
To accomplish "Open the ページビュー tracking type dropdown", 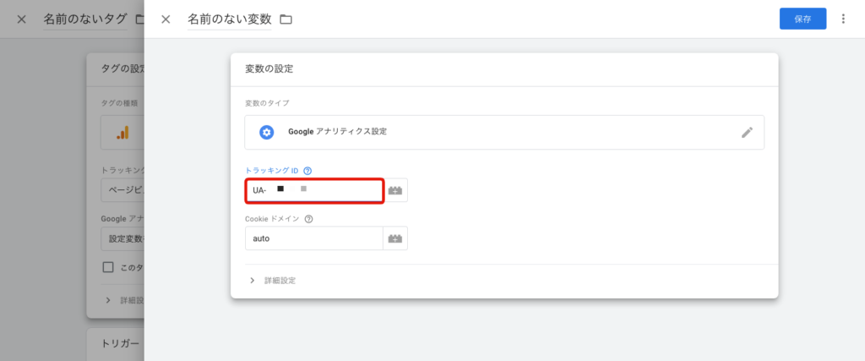I will click(122, 190).
